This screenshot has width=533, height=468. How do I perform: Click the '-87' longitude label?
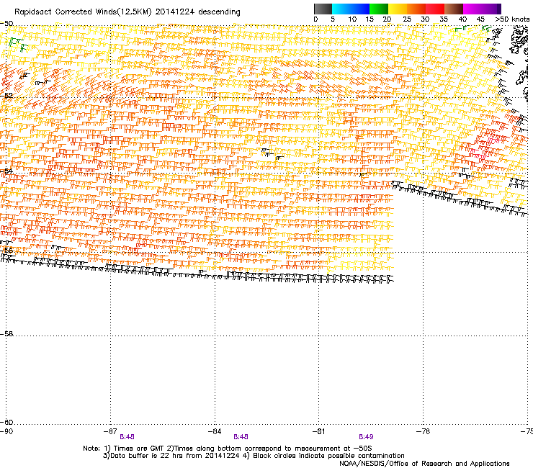click(x=110, y=431)
